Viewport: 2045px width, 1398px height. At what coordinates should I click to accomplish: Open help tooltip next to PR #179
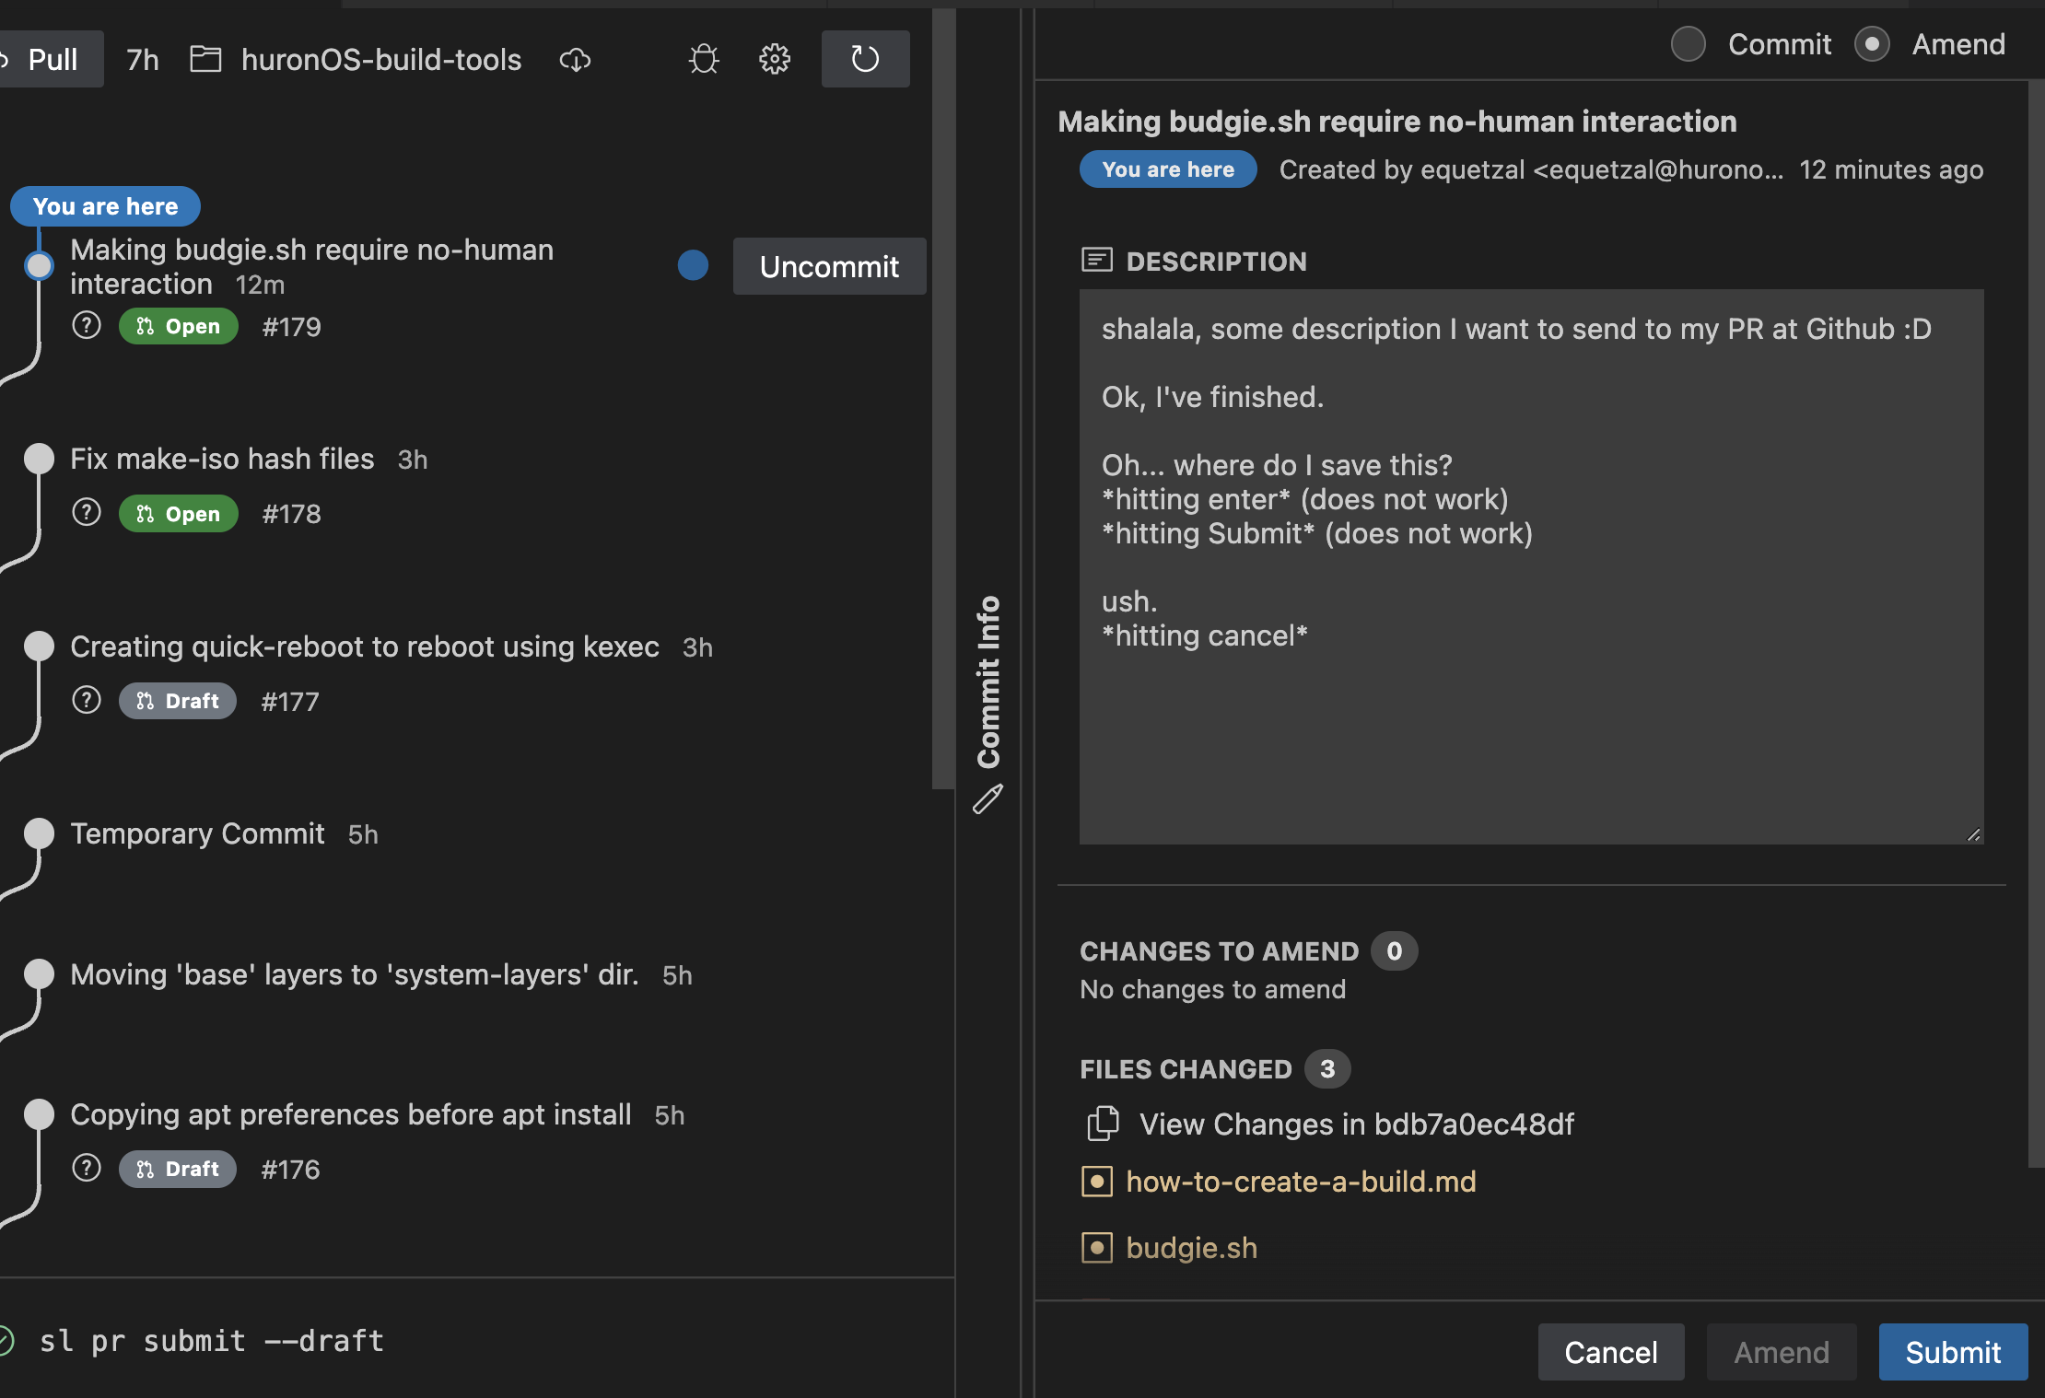(x=86, y=324)
